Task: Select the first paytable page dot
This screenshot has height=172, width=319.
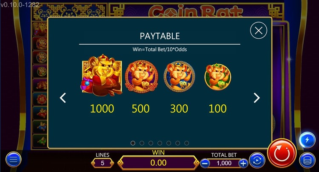Action: [x=133, y=143]
